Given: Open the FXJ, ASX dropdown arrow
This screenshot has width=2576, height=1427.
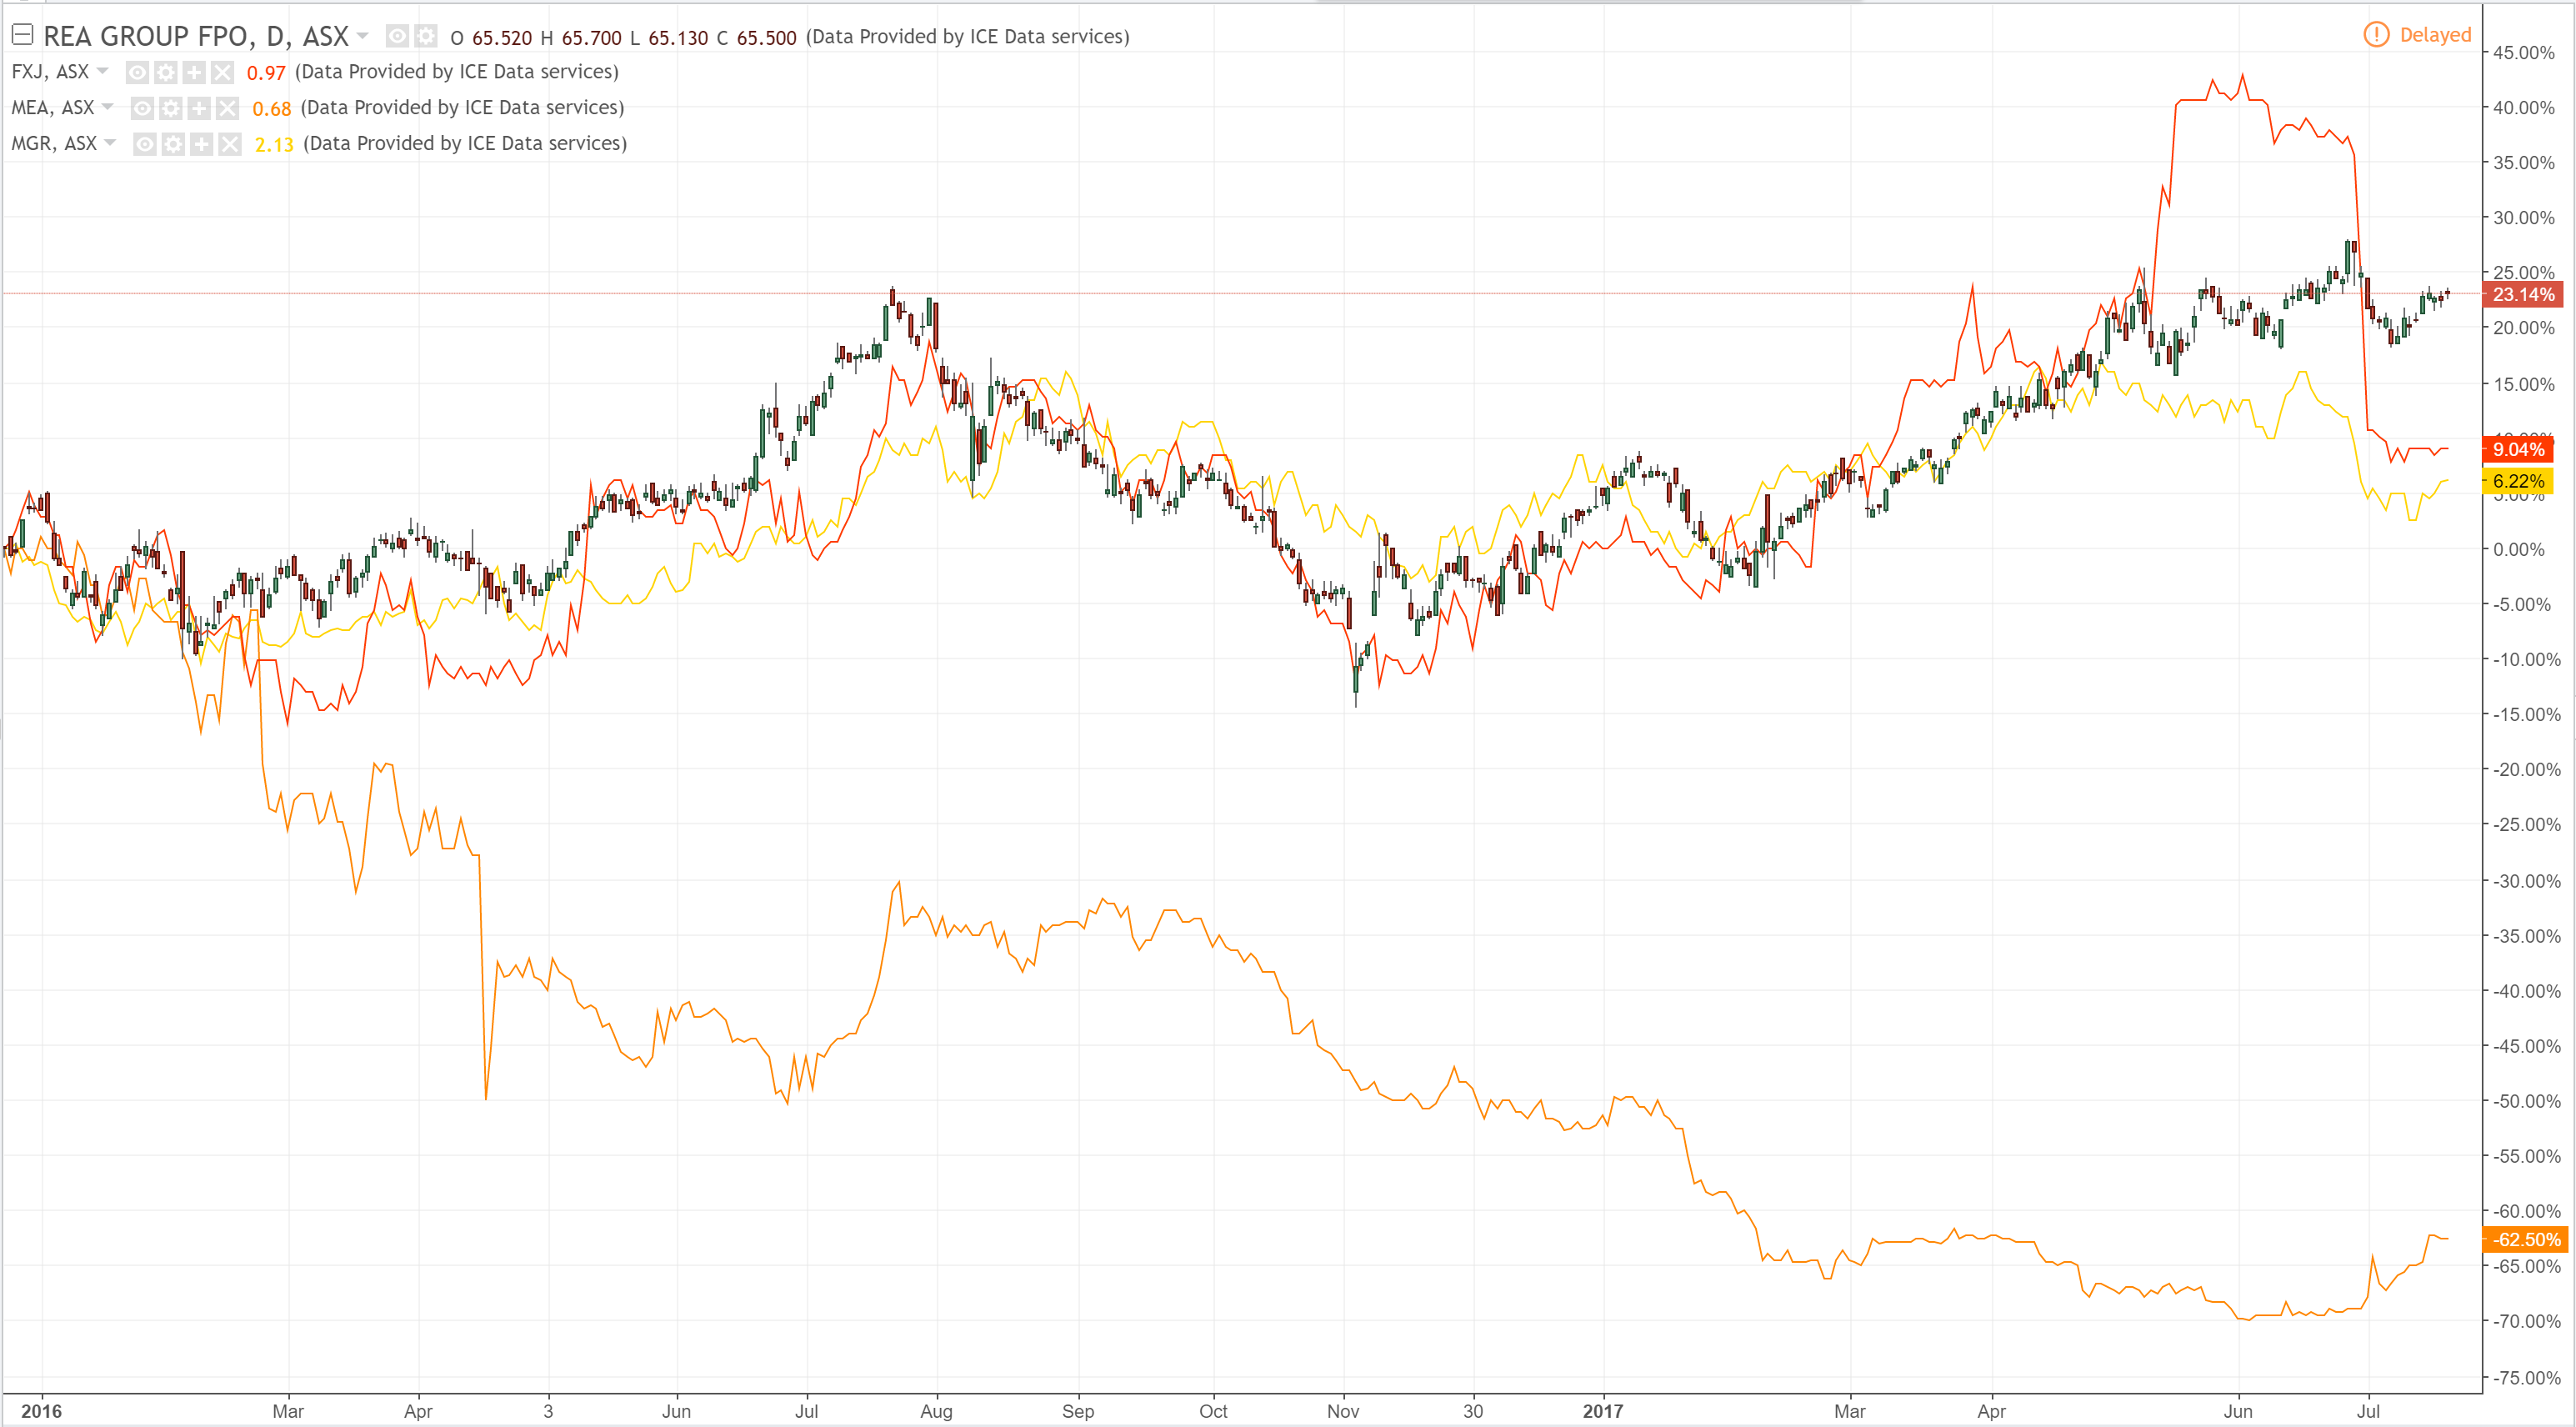Looking at the screenshot, I should point(102,71).
